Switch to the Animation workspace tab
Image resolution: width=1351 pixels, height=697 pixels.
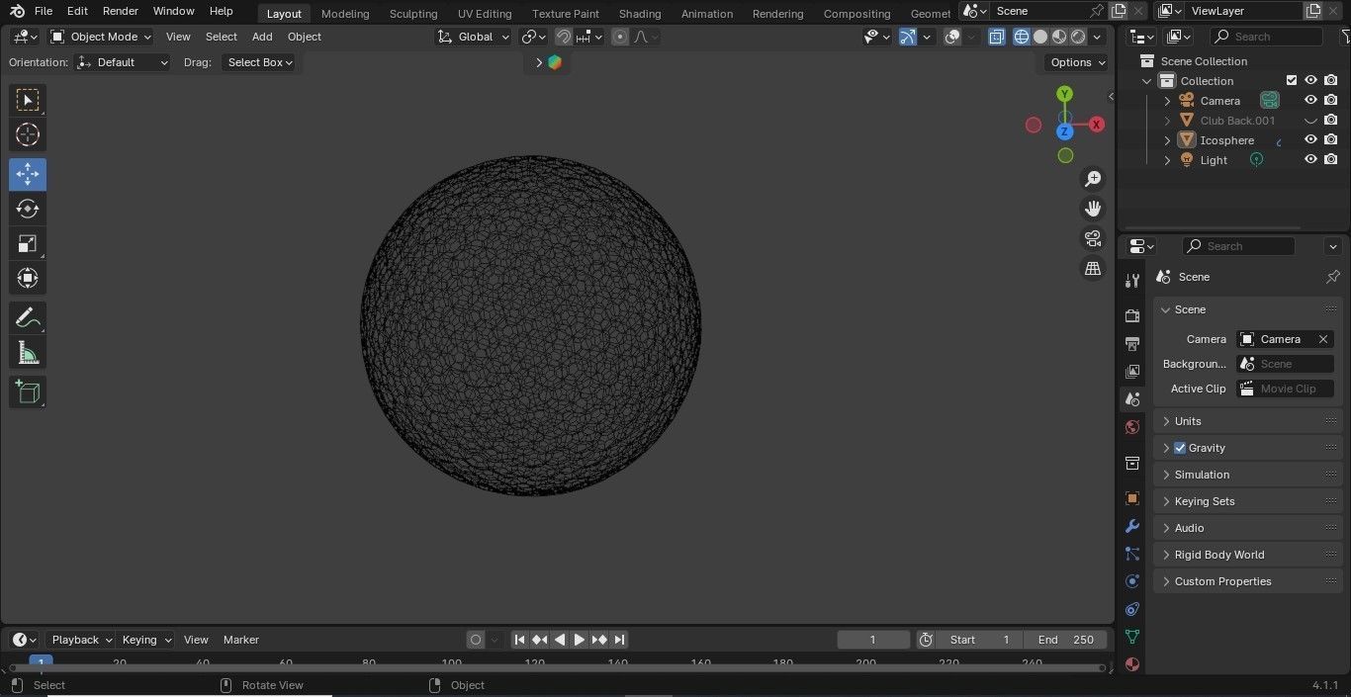[x=707, y=14]
